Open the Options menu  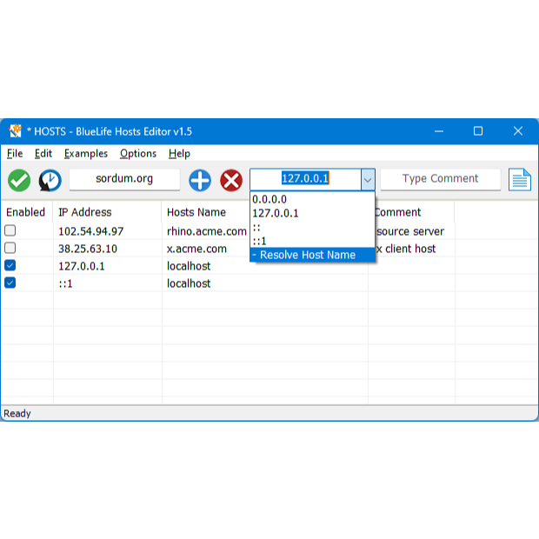[138, 153]
